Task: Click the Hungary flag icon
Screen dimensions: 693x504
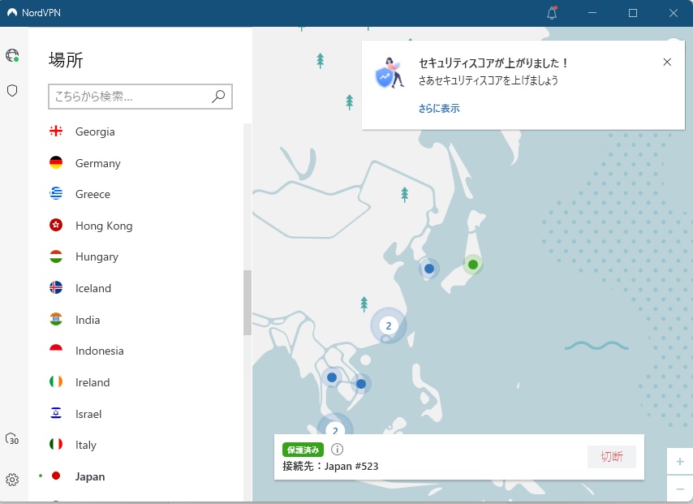Action: pos(56,256)
